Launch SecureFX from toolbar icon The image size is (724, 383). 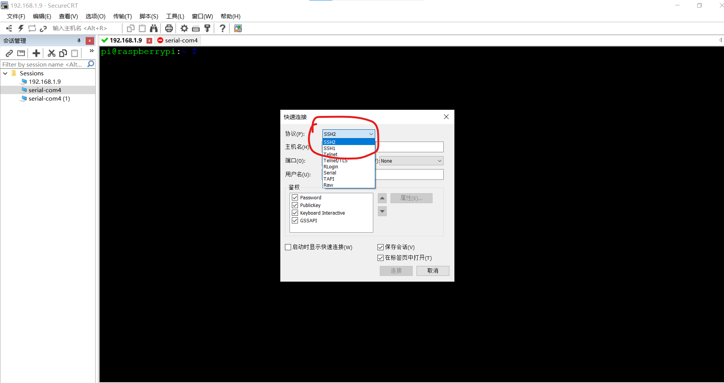point(238,28)
